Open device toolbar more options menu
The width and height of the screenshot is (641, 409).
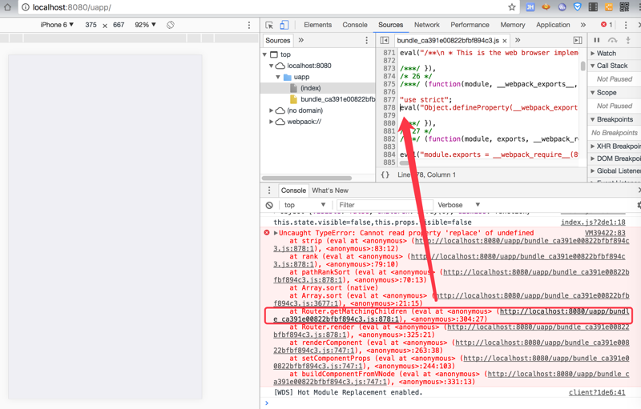pos(249,25)
